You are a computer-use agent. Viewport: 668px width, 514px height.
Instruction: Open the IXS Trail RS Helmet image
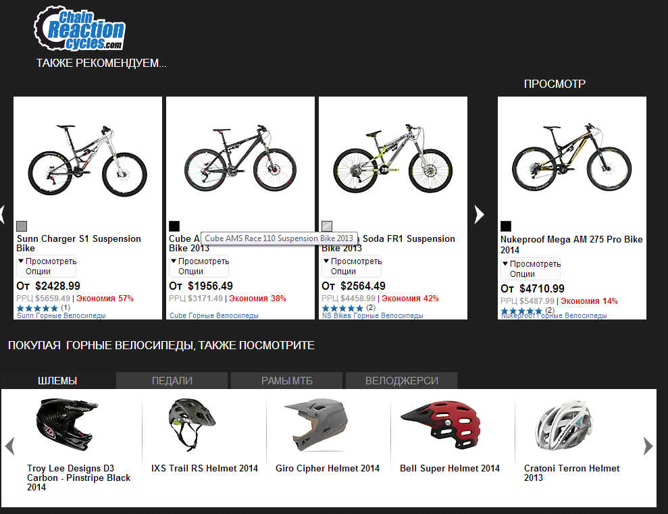coord(192,425)
